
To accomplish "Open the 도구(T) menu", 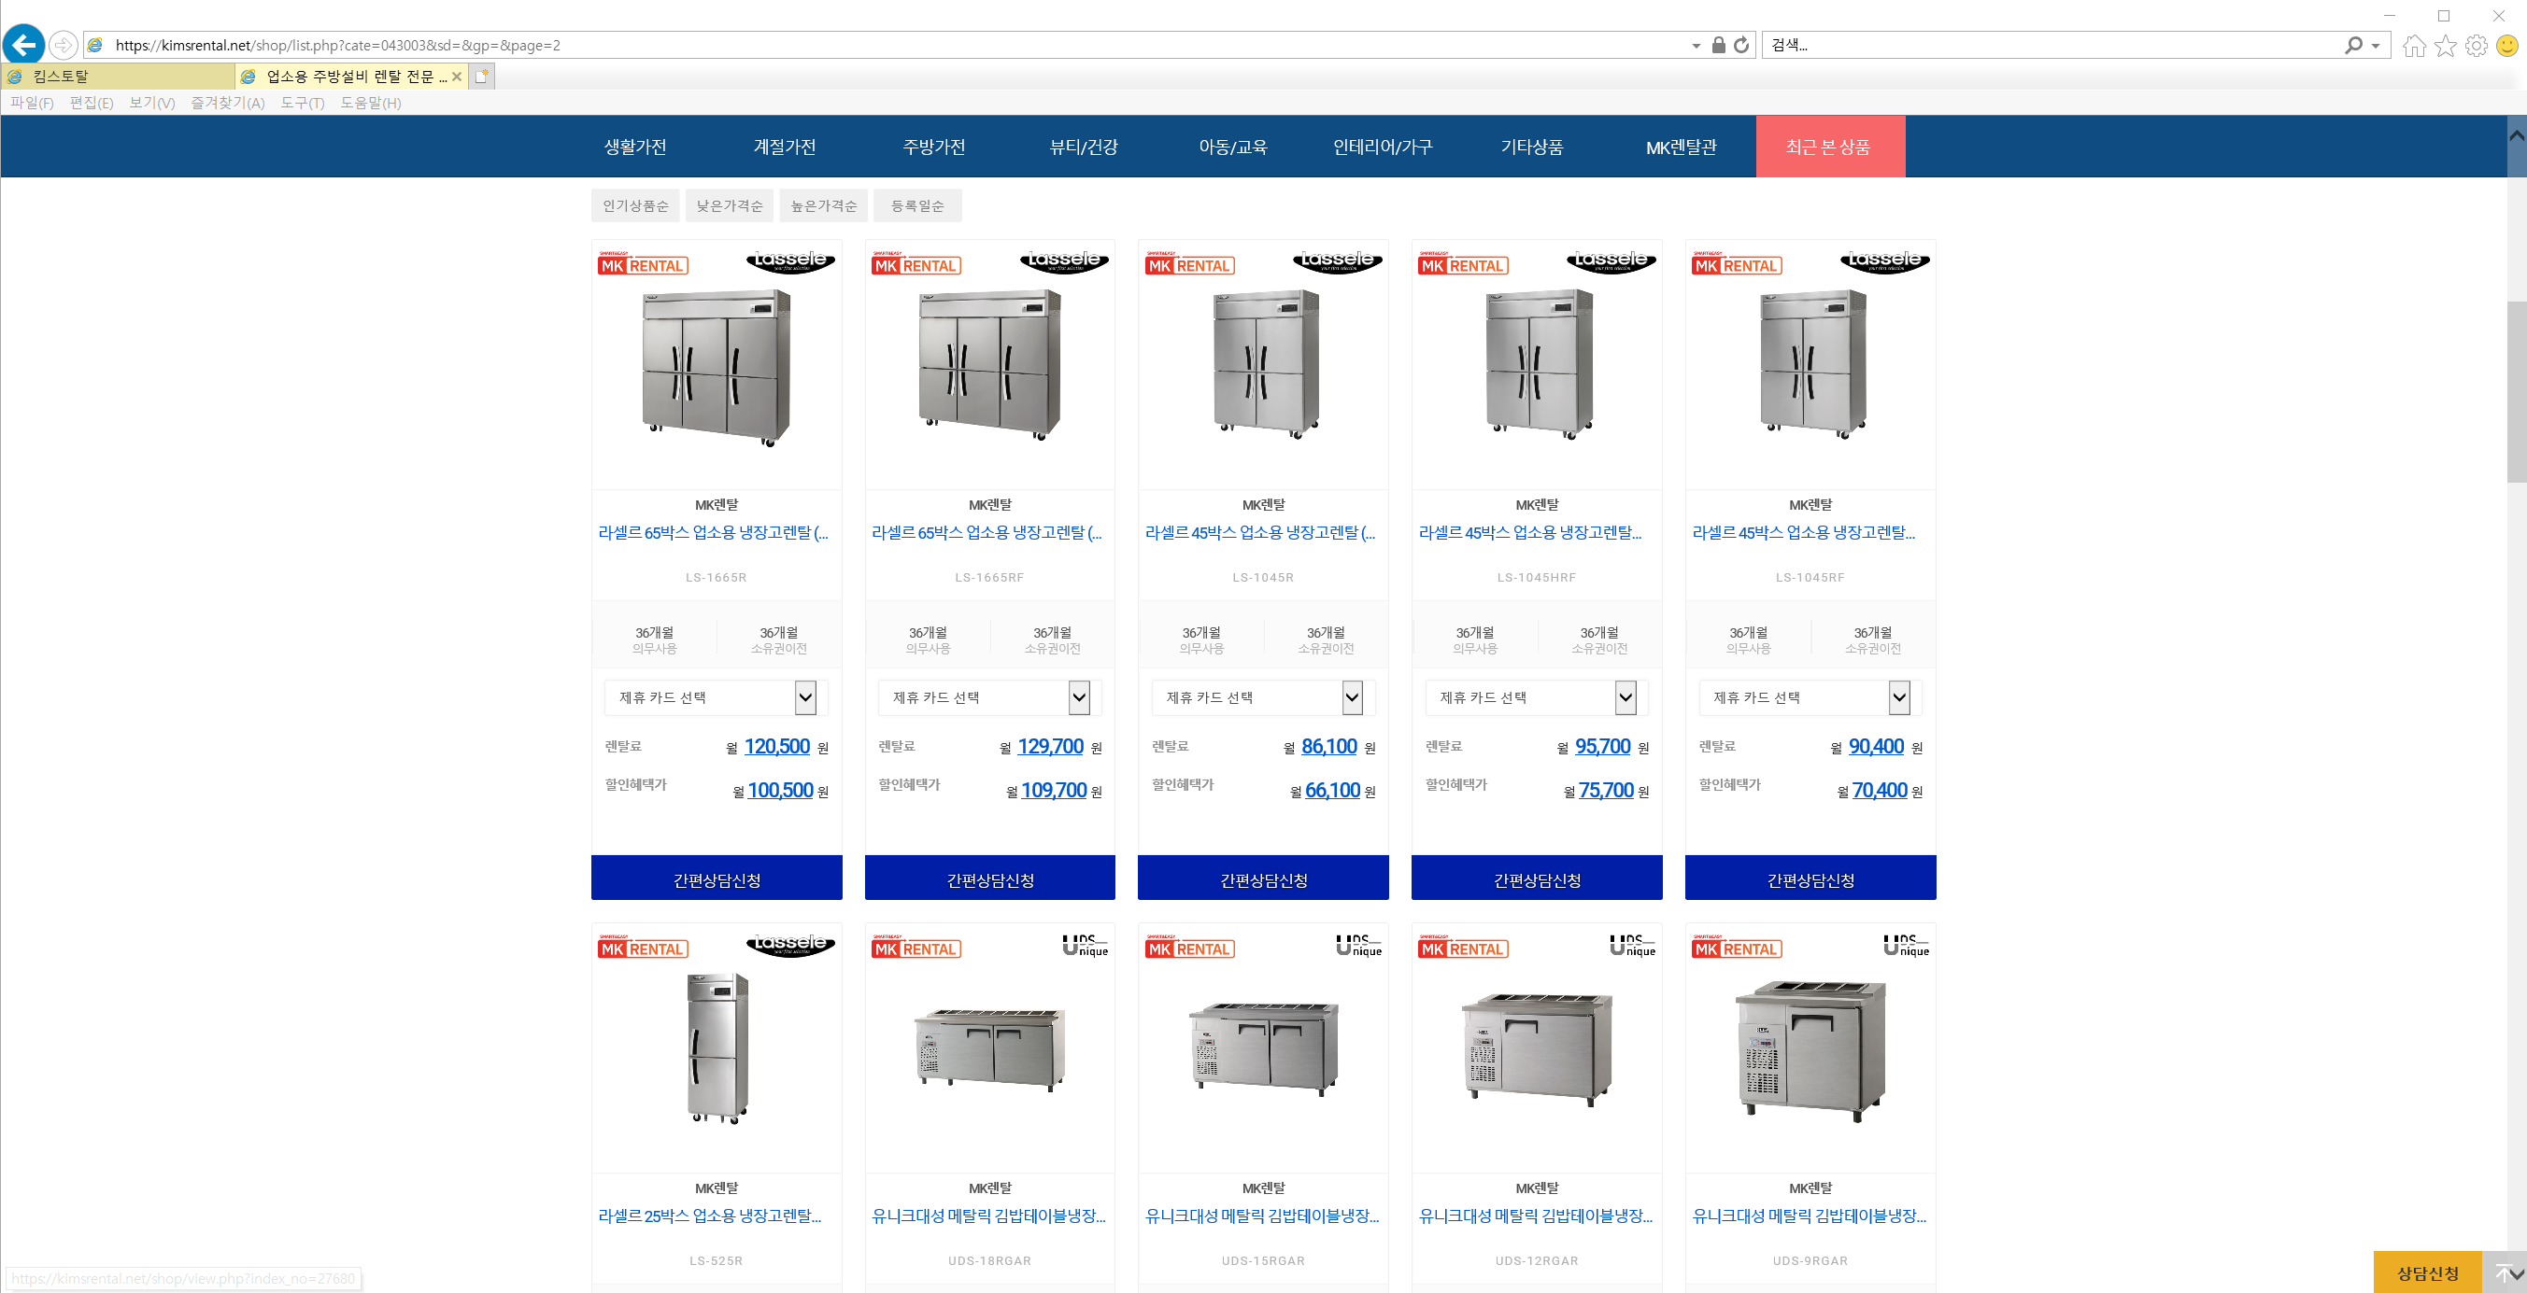I will click(302, 103).
